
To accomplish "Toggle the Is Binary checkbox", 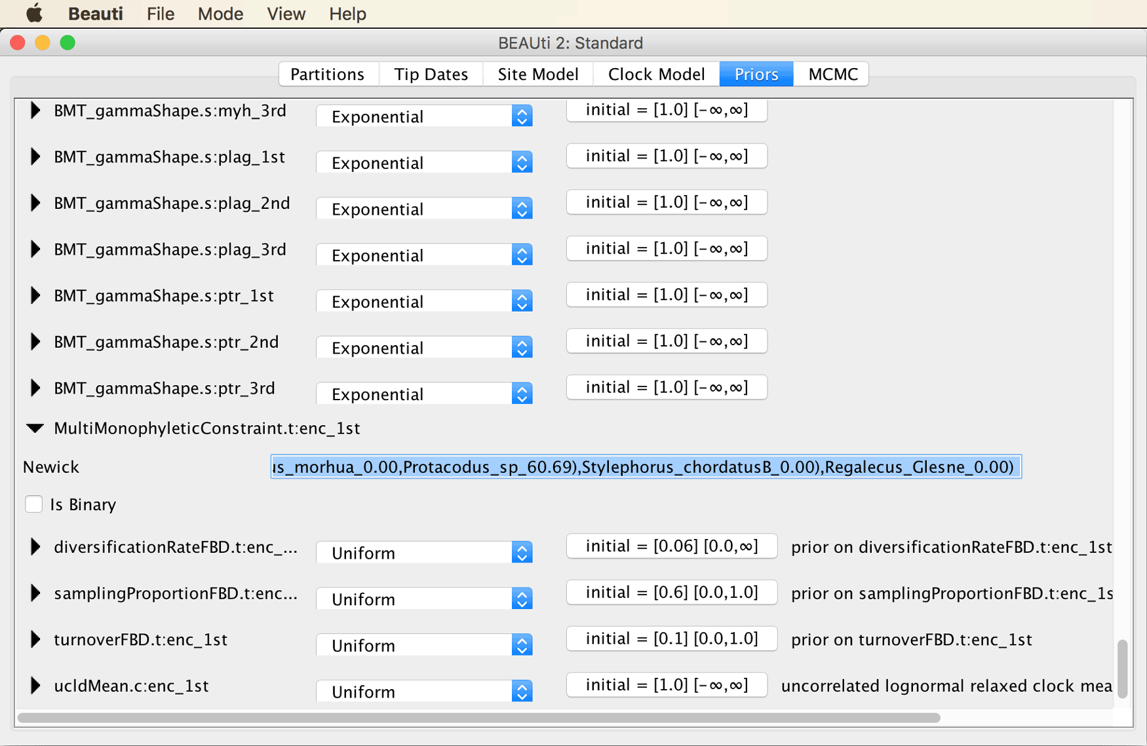I will click(33, 504).
